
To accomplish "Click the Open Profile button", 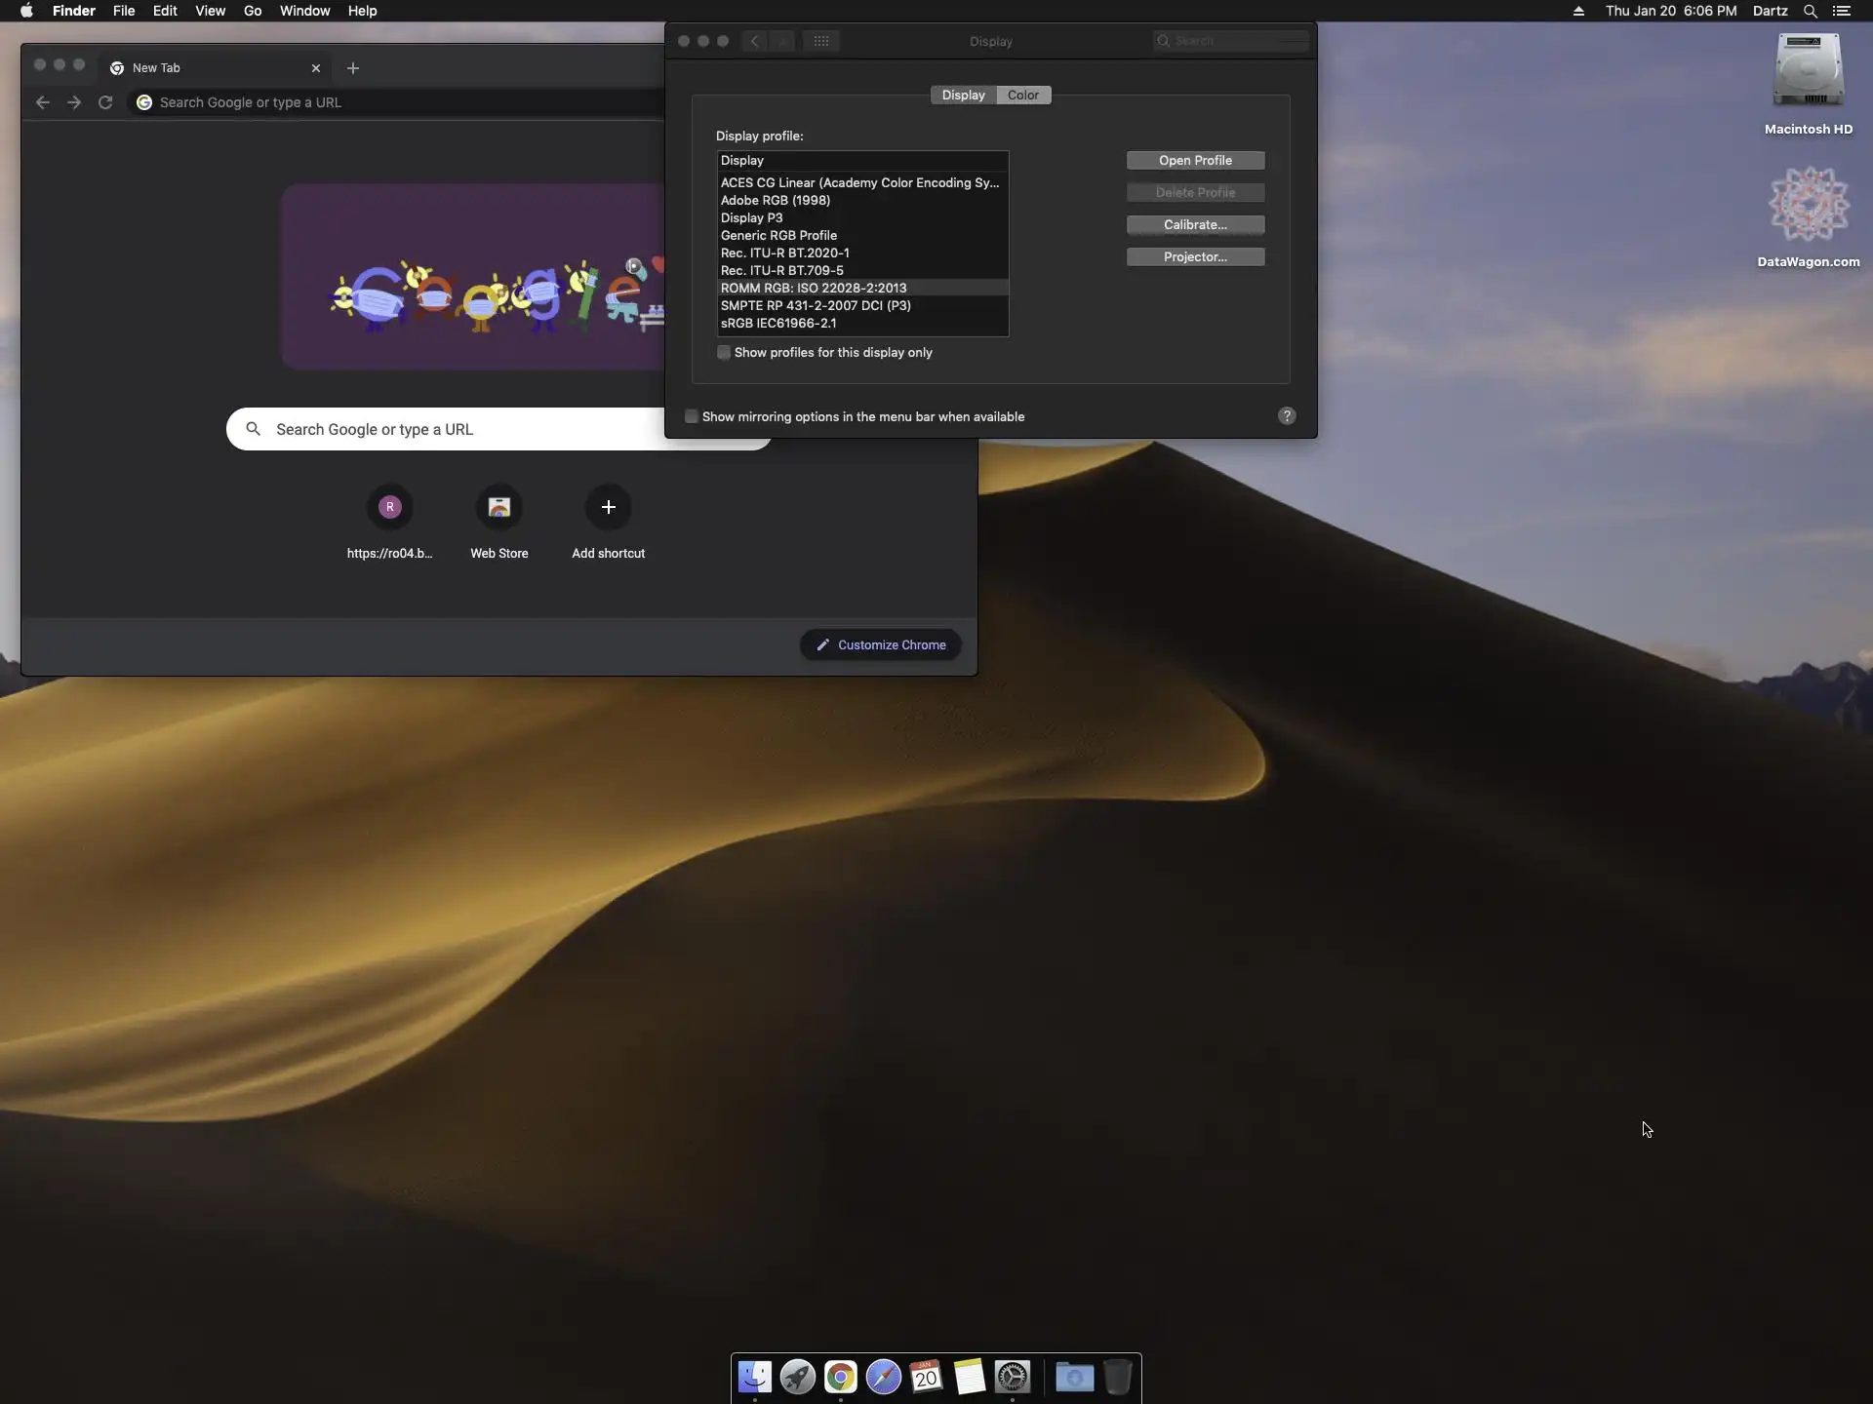I will pyautogui.click(x=1194, y=161).
